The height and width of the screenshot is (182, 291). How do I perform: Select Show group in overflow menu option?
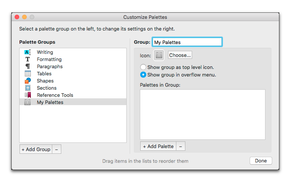pos(143,75)
